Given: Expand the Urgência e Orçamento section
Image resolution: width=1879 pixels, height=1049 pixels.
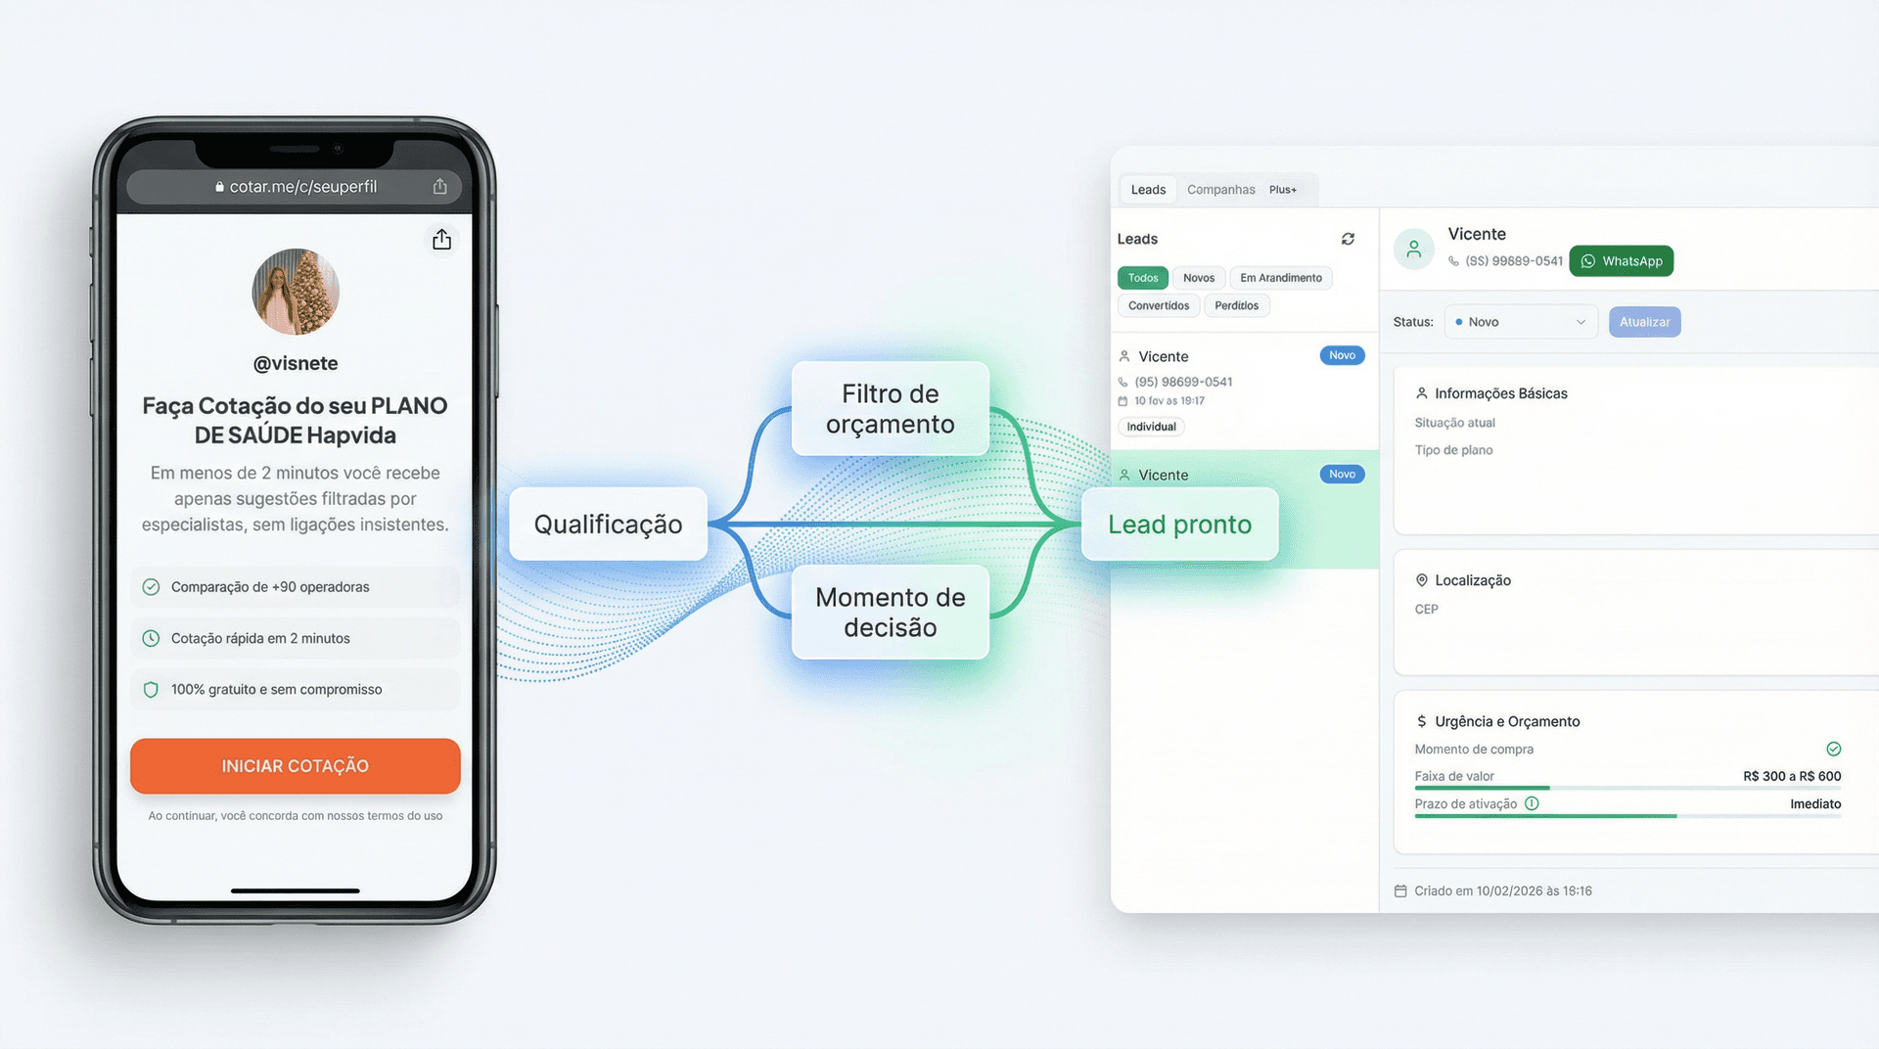Looking at the screenshot, I should (1506, 721).
